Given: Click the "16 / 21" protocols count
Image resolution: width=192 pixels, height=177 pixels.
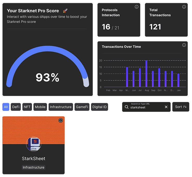Looking at the screenshot, I should pos(111,27).
